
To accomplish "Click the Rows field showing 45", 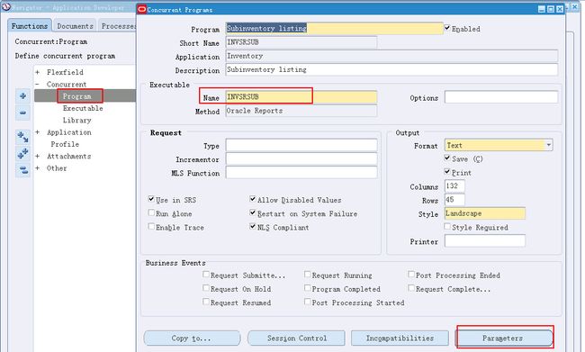I will tap(454, 200).
